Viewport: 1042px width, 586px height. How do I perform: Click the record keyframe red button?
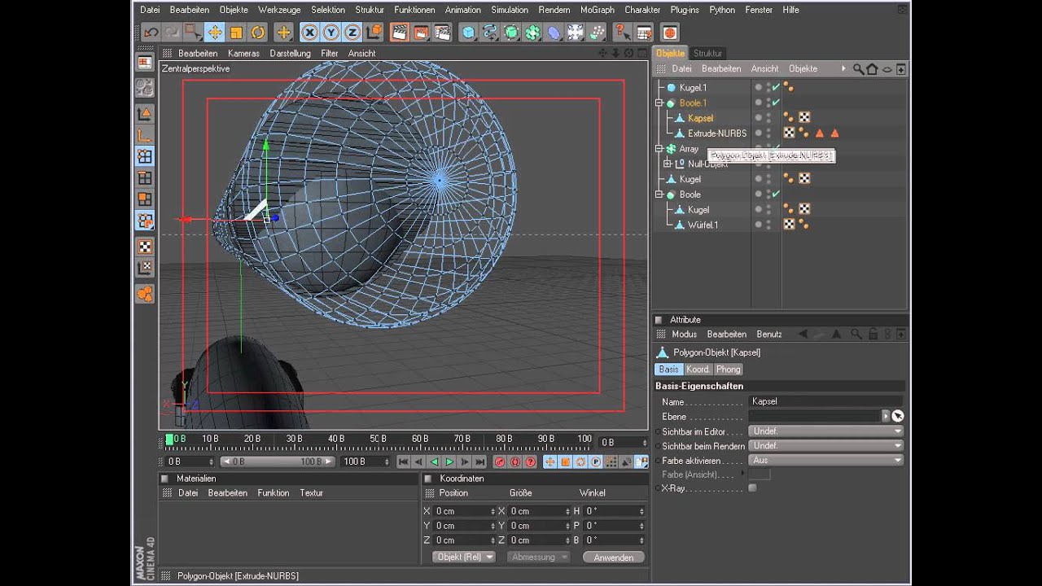500,461
